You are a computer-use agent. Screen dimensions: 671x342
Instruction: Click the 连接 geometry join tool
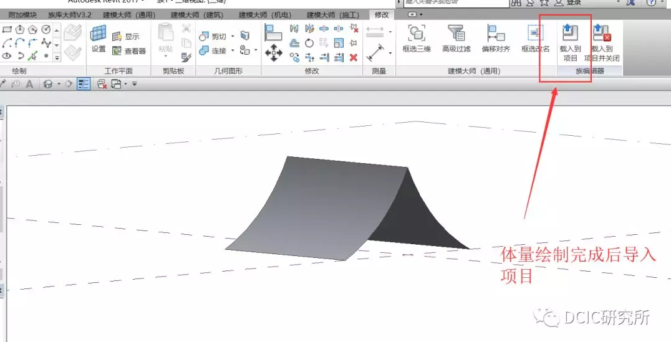pos(213,51)
